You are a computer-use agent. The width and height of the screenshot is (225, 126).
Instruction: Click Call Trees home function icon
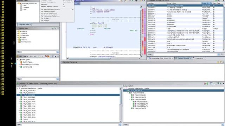click(x=205, y=83)
